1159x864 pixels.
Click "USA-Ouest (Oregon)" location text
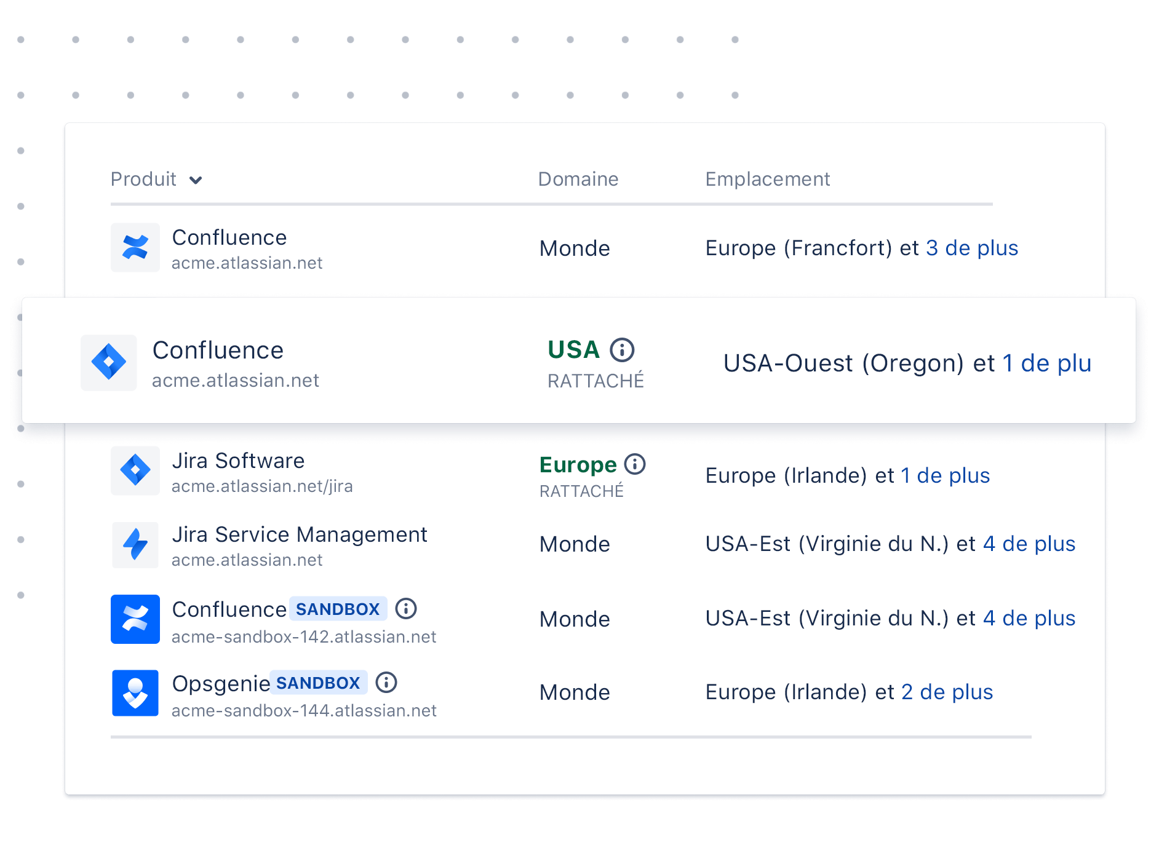click(843, 363)
